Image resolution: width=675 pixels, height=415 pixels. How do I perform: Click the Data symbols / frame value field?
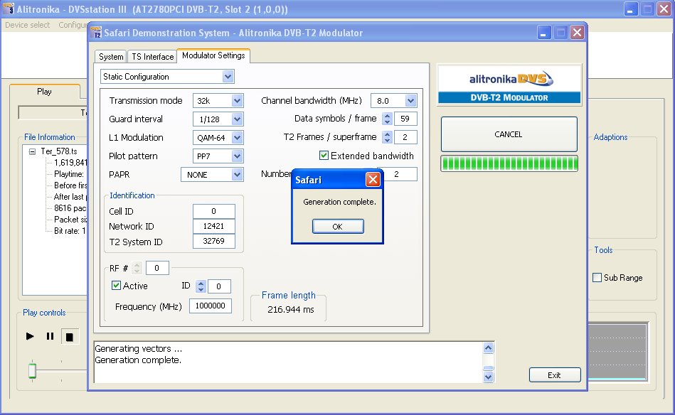(405, 119)
